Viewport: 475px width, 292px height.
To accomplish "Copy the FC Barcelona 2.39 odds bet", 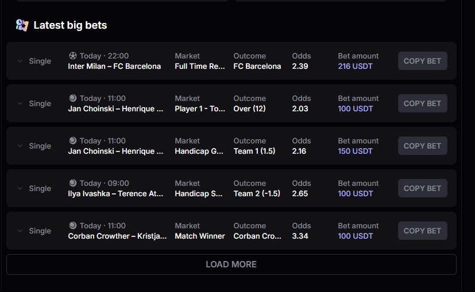I will pos(422,61).
